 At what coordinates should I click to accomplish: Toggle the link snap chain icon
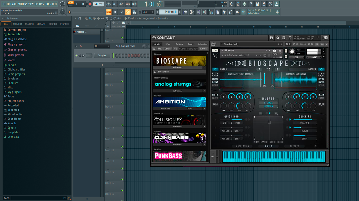(128, 12)
